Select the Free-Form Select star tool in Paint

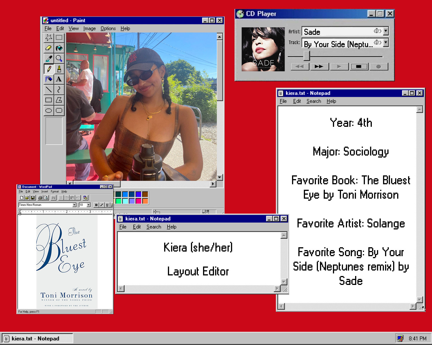click(x=49, y=37)
